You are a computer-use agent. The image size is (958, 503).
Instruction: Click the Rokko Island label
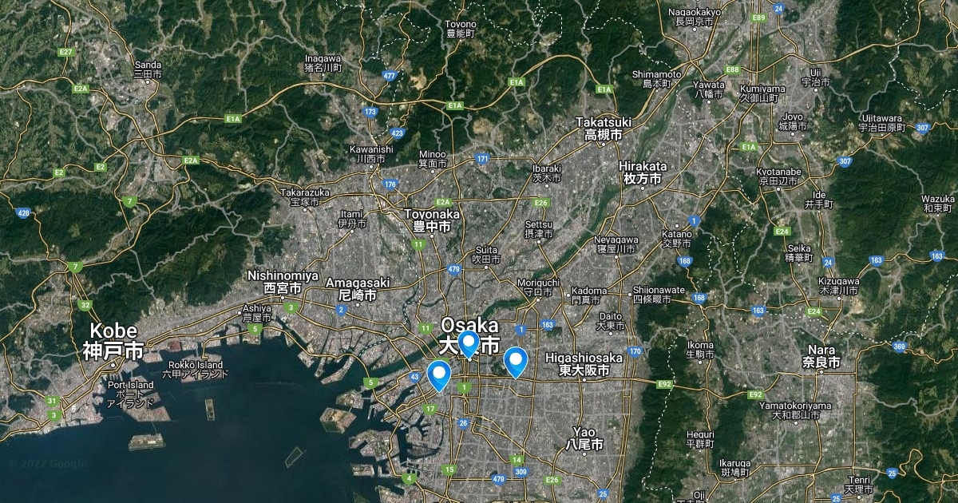tap(196, 369)
